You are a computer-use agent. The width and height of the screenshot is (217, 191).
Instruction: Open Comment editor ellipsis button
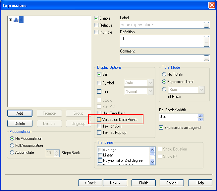206,58
